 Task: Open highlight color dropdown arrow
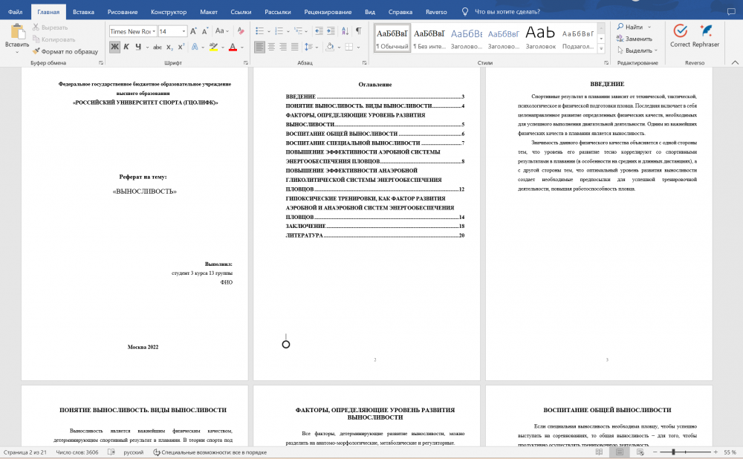click(x=223, y=48)
